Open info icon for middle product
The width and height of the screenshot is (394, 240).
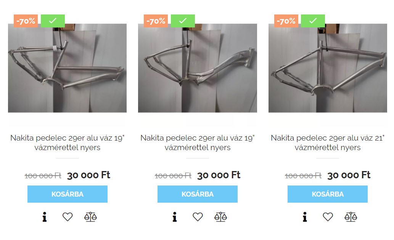click(x=175, y=217)
